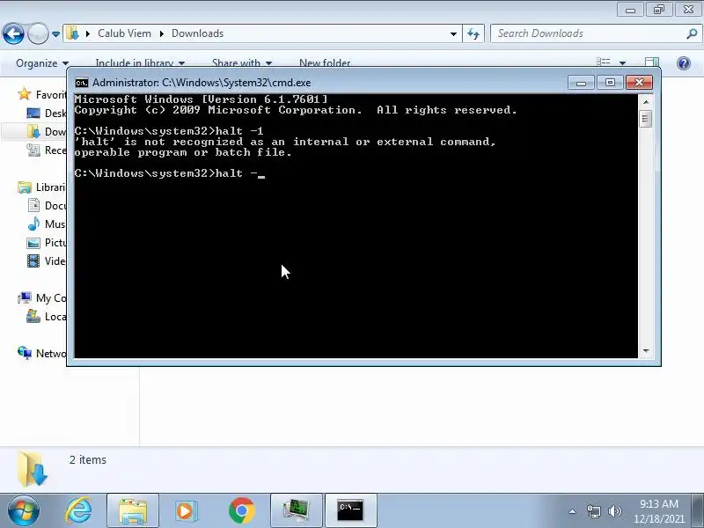This screenshot has height=528, width=704.
Task: Change the view icon in Explorer toolbar
Action: (603, 62)
